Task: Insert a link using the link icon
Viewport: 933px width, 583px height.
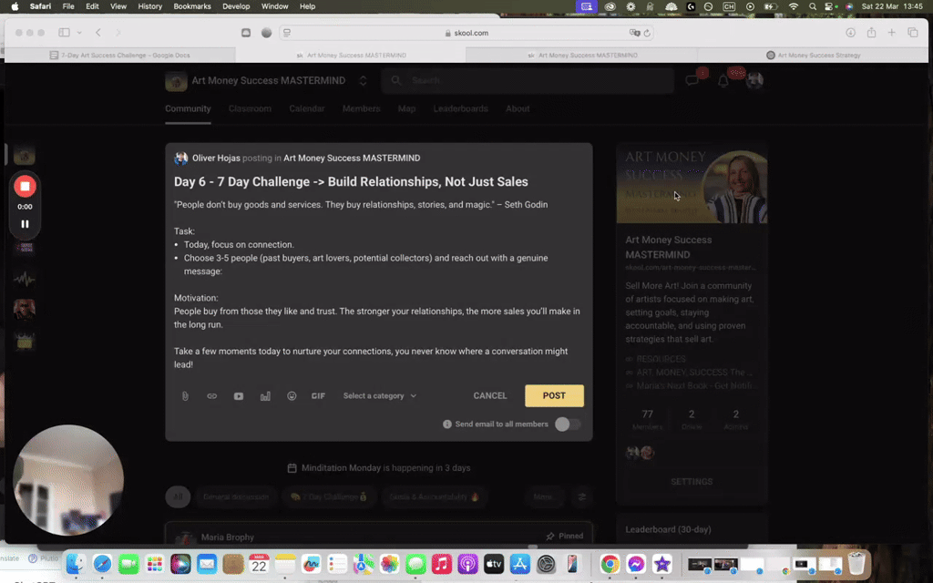Action: coord(211,396)
